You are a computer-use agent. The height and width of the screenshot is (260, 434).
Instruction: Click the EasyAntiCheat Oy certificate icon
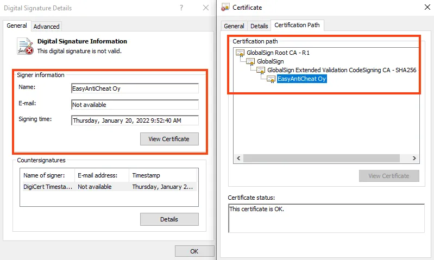tap(271, 79)
